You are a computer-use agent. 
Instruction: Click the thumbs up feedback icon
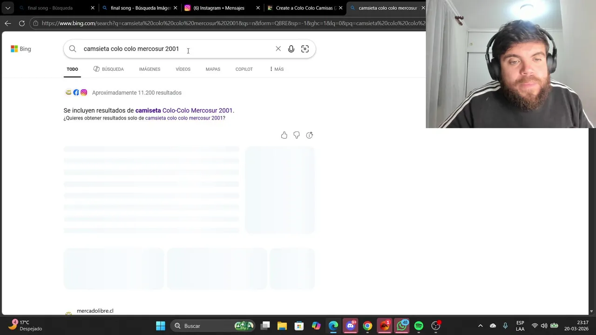(x=284, y=135)
